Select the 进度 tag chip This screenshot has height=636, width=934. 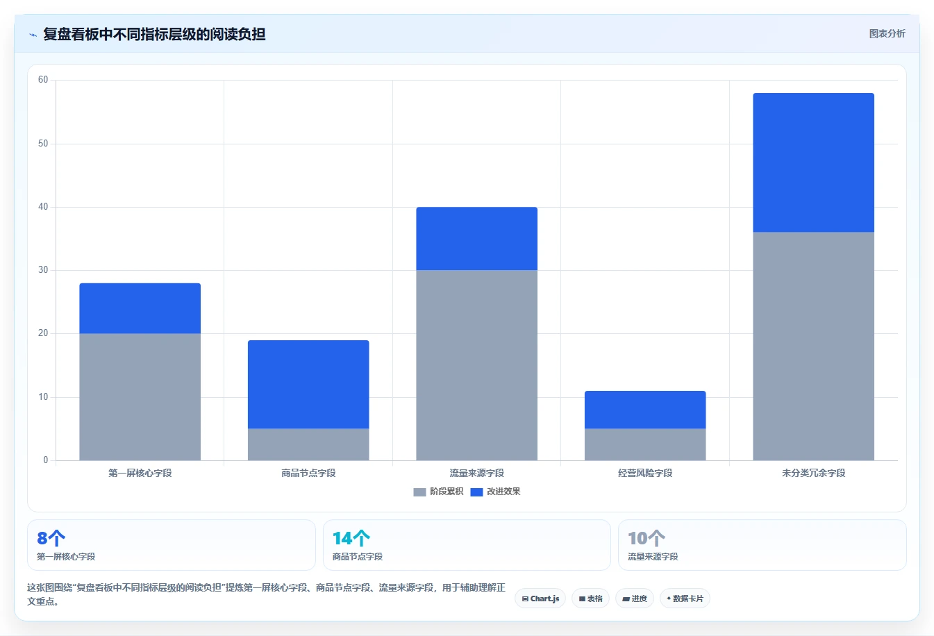point(635,599)
